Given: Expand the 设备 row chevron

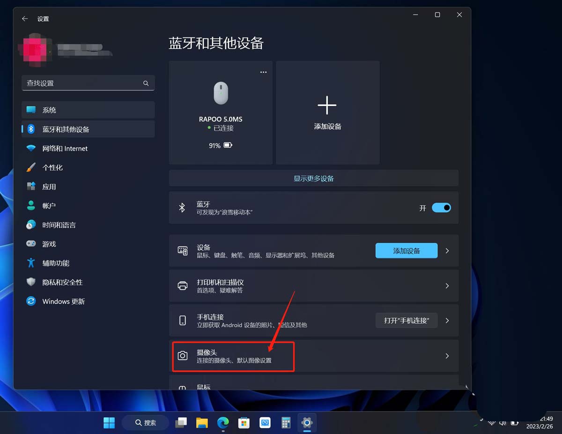Looking at the screenshot, I should click(447, 250).
